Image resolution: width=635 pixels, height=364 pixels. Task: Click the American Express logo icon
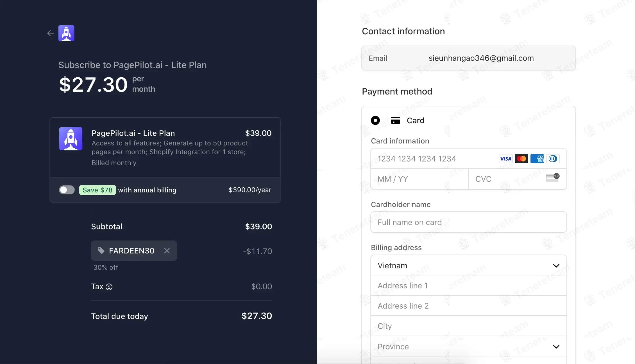click(537, 159)
